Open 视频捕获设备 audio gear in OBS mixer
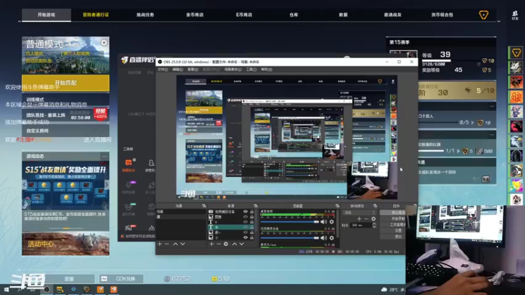The height and width of the screenshot is (295, 525). click(331, 238)
